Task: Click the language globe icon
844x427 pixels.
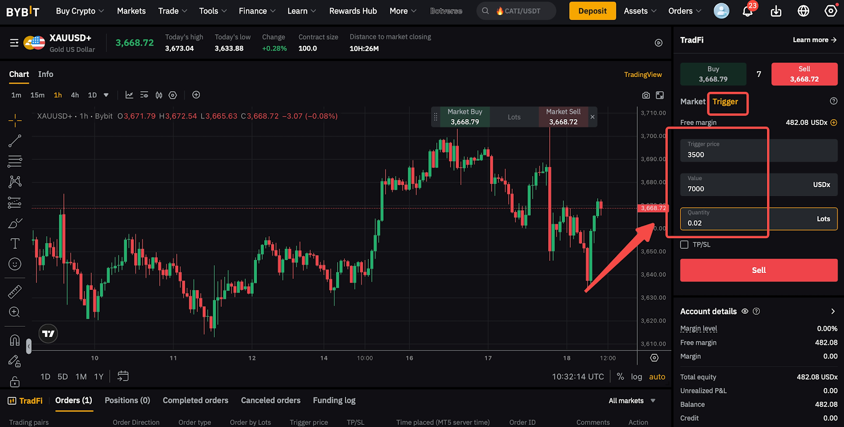Action: (803, 11)
